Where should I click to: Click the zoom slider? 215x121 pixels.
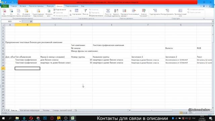click(x=202, y=113)
